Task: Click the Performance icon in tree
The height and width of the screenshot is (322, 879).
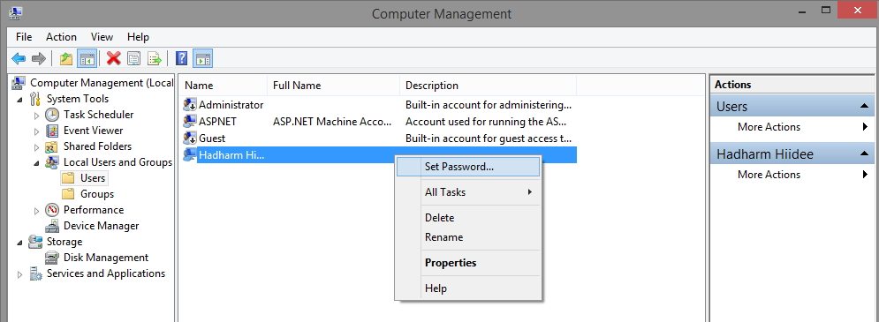Action: coord(52,210)
